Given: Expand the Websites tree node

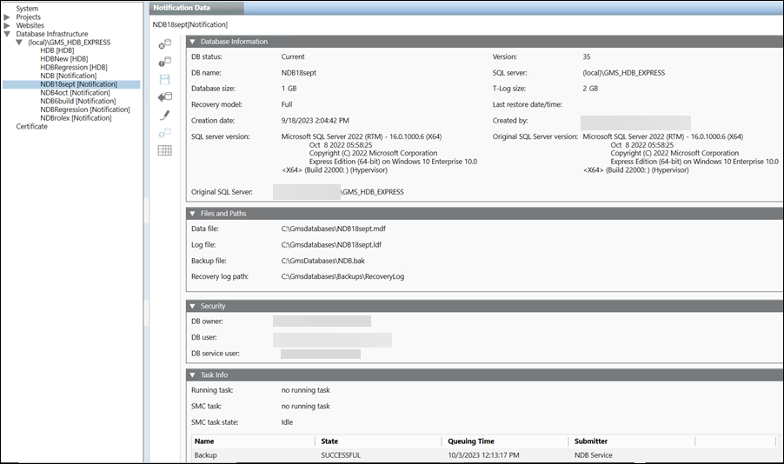Looking at the screenshot, I should [x=8, y=25].
